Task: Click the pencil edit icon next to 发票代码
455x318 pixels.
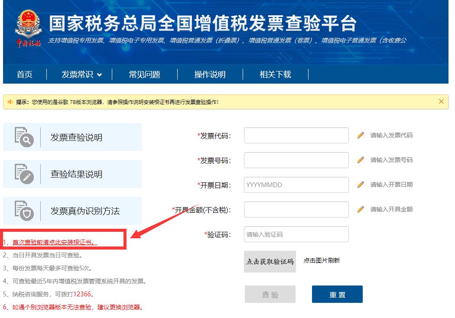Action: click(x=360, y=135)
